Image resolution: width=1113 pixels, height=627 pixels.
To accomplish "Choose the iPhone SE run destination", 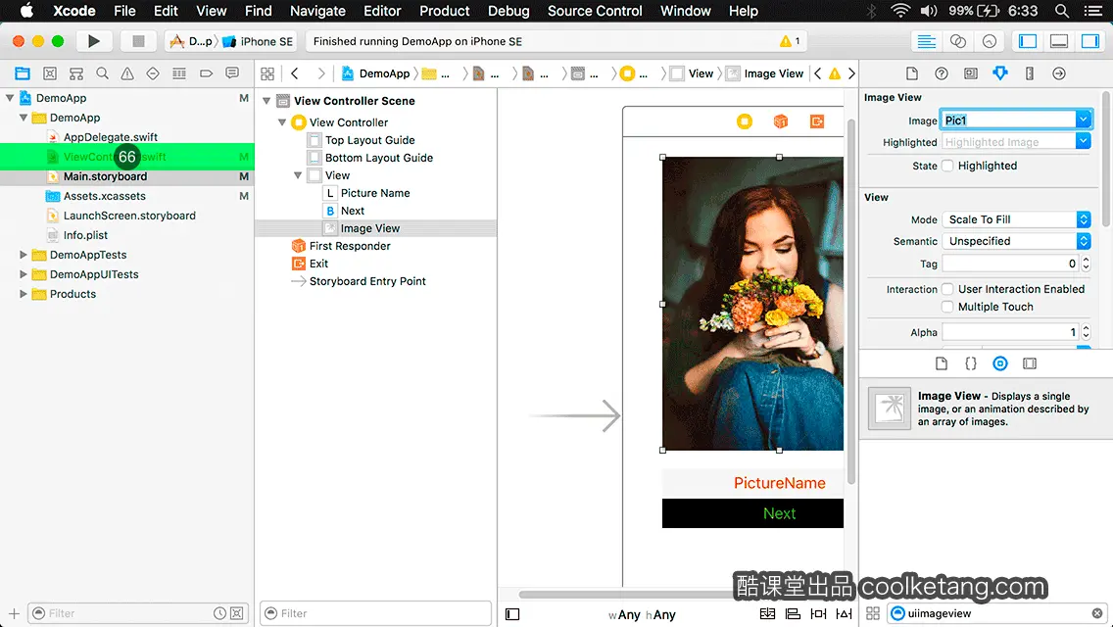I will click(259, 41).
